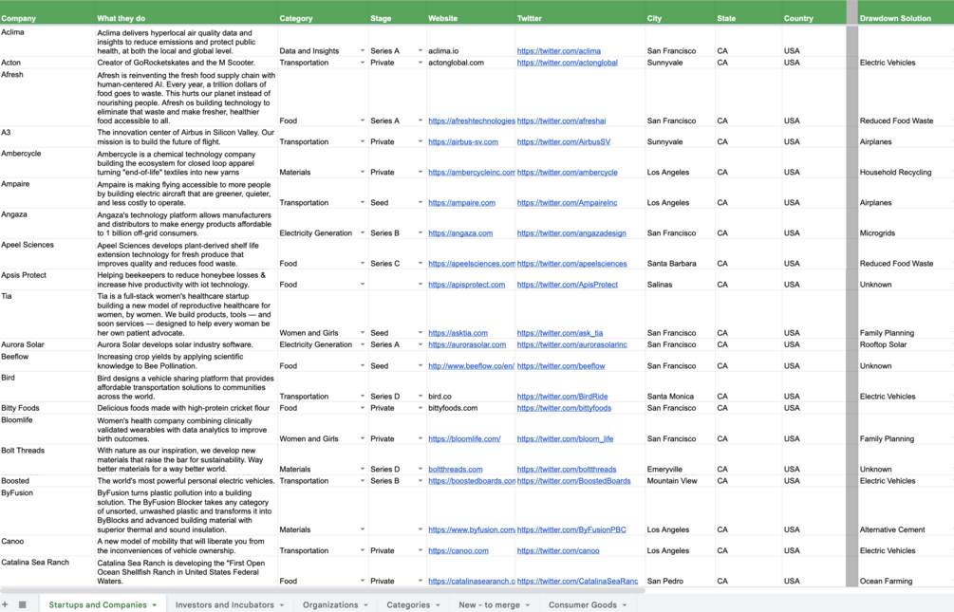The image size is (954, 612).
Task: Open Angaza Electricity Generation category dropdown
Action: [x=363, y=233]
